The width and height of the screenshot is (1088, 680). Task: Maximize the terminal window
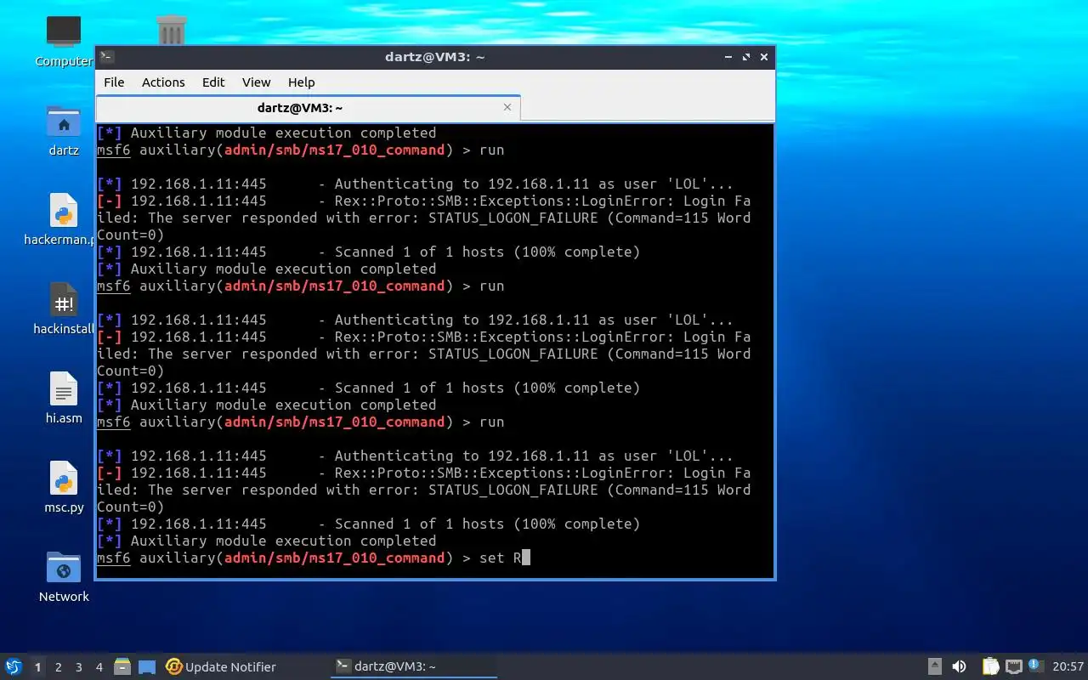pos(746,57)
